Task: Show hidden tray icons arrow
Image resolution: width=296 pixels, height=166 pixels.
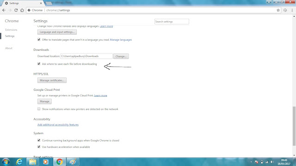Action: click(251, 162)
